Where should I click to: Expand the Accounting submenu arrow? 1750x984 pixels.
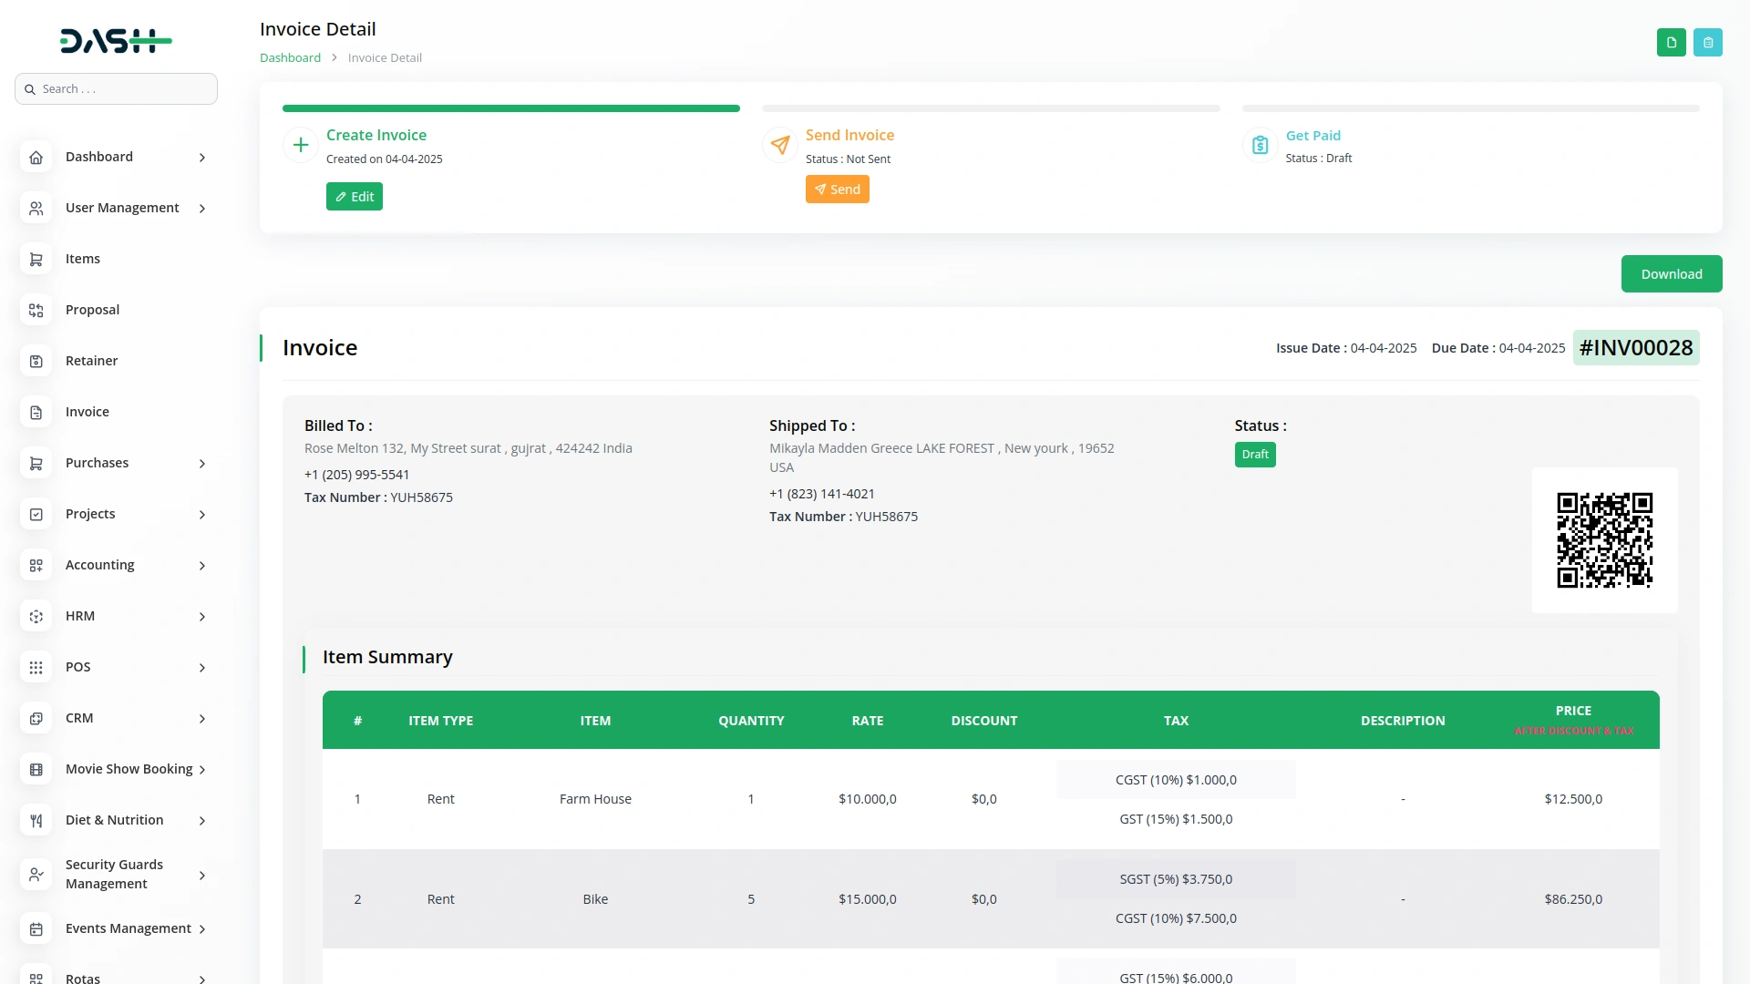point(202,566)
